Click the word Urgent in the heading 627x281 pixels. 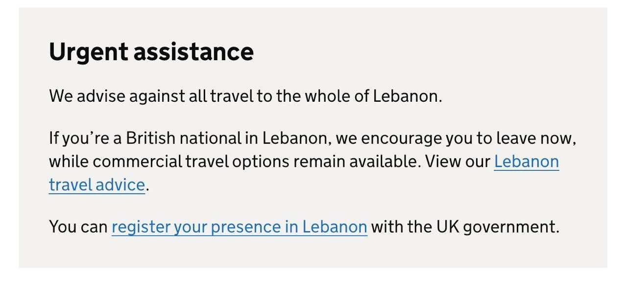89,51
